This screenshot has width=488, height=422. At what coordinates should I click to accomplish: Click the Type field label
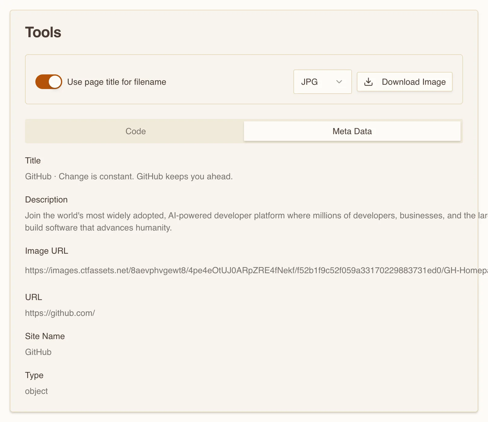pyautogui.click(x=34, y=375)
